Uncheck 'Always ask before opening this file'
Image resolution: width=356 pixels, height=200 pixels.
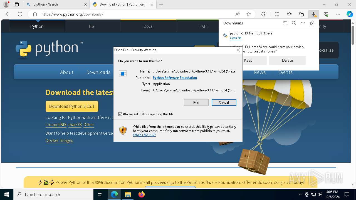click(x=120, y=114)
